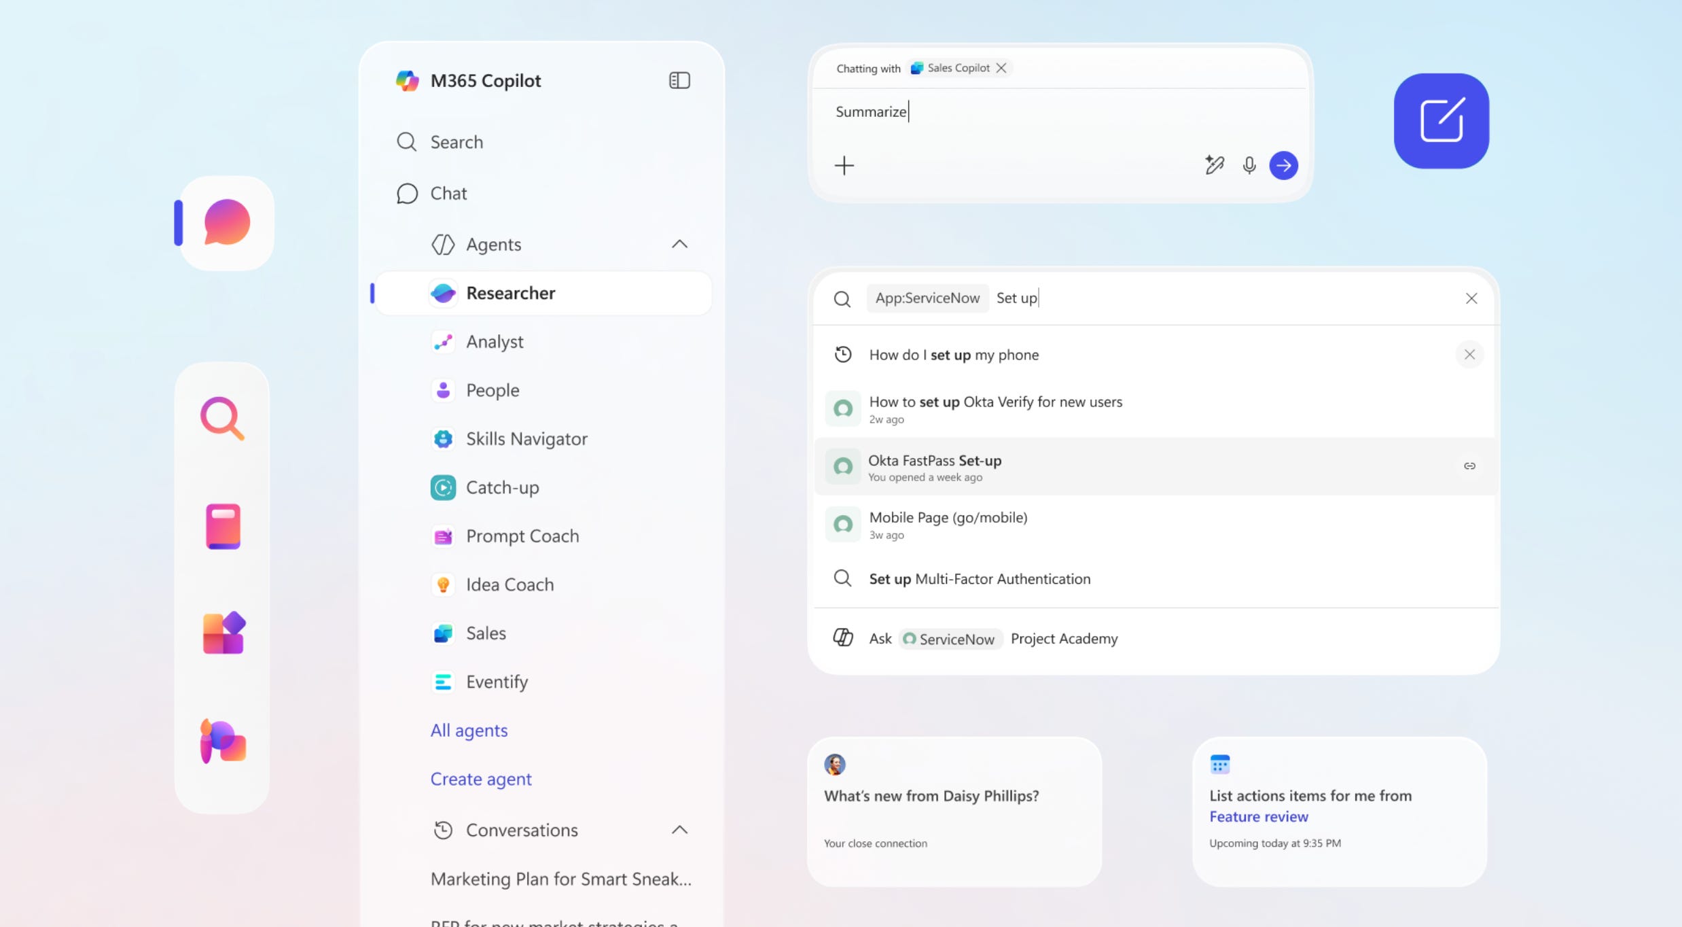Image resolution: width=1682 pixels, height=927 pixels.
Task: Click the search box magnifier icon
Action: [842, 298]
